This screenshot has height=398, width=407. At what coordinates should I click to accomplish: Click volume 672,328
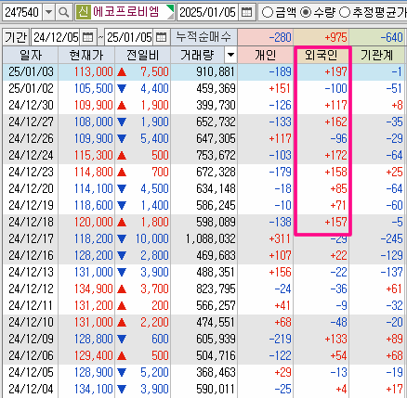pyautogui.click(x=216, y=172)
